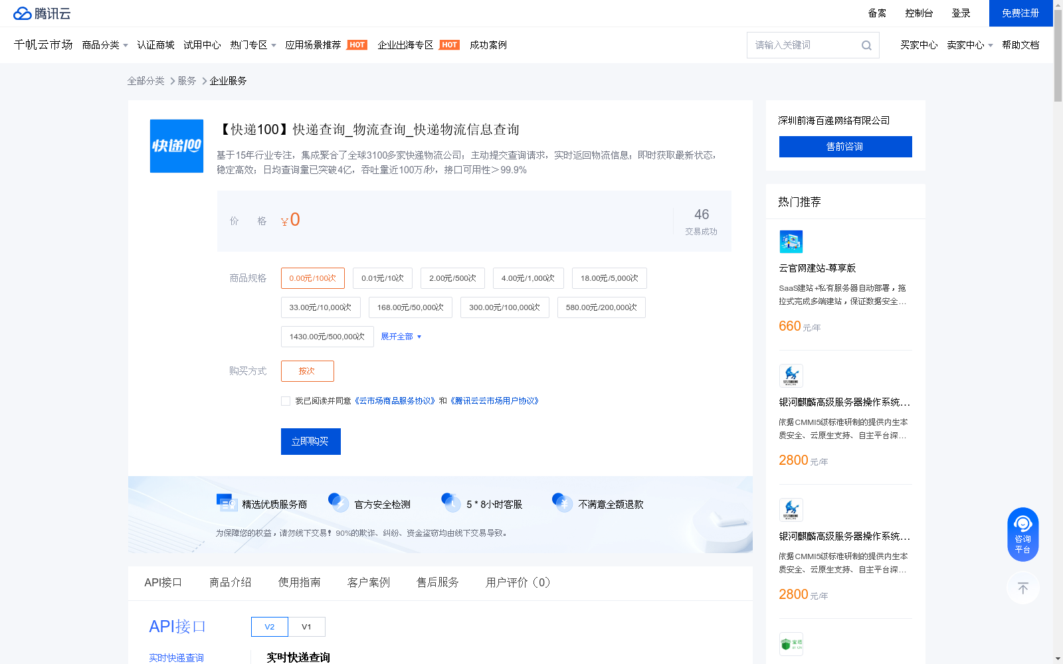Open the second 银河麒麟 product icon
This screenshot has width=1063, height=664.
pyautogui.click(x=791, y=510)
